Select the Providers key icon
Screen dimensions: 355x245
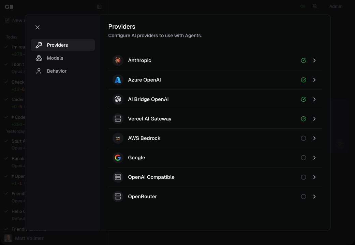pyautogui.click(x=39, y=45)
